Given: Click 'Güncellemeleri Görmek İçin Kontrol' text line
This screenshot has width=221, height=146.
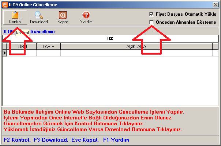Looking at the screenshot, I should pyautogui.click(x=74, y=123).
